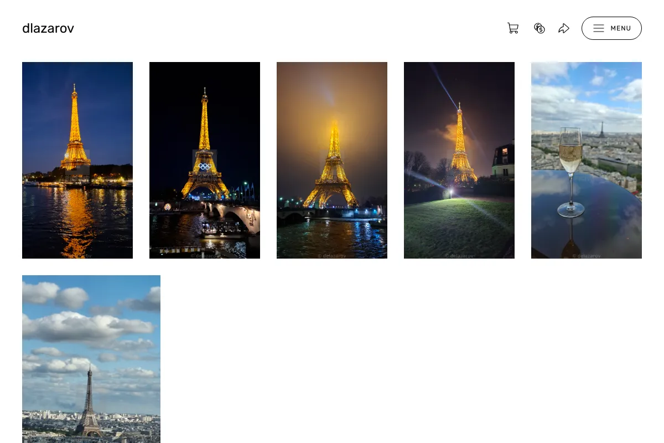Open the Eiffel Tower photo with the Olympic rings
The image size is (664, 443).
pyautogui.click(x=205, y=160)
